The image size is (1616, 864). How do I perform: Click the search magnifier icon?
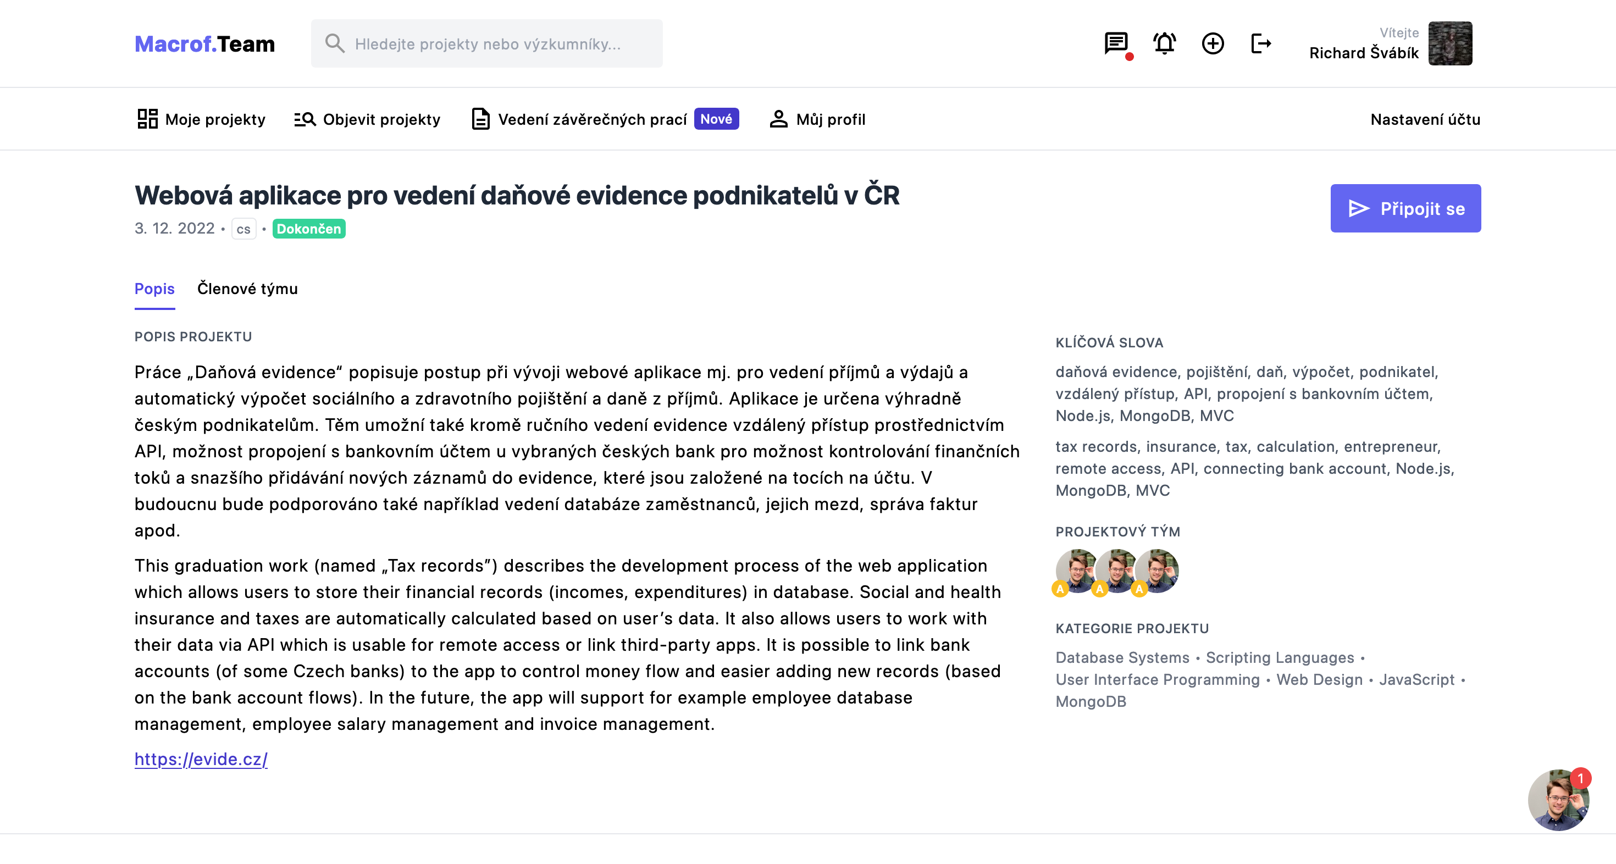pos(335,43)
